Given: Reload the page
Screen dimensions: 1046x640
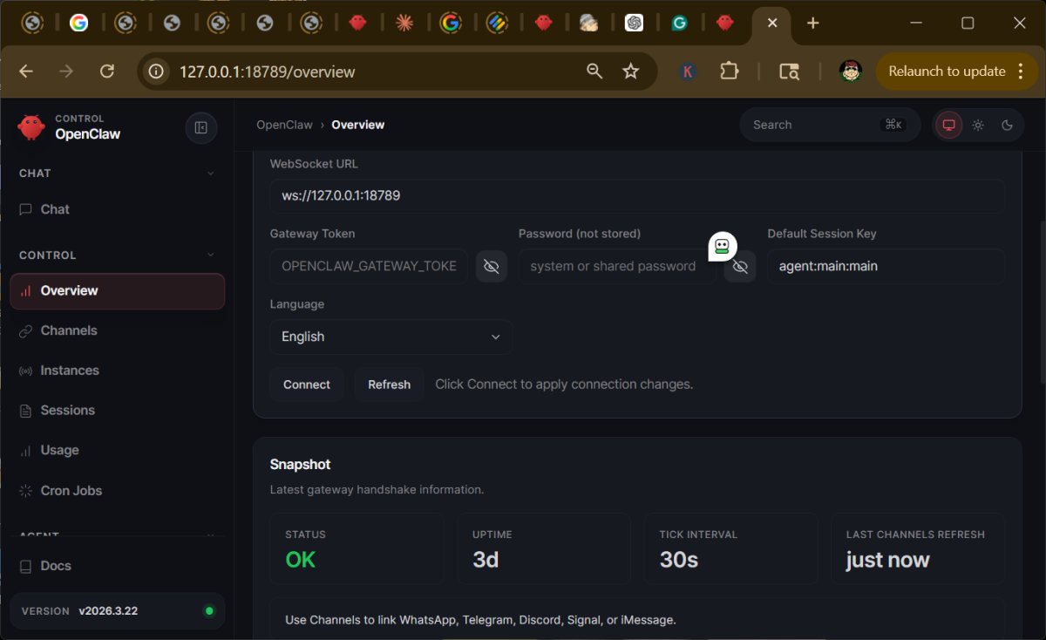Looking at the screenshot, I should point(107,71).
